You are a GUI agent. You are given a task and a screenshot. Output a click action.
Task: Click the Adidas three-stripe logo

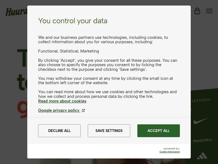pos(202,156)
